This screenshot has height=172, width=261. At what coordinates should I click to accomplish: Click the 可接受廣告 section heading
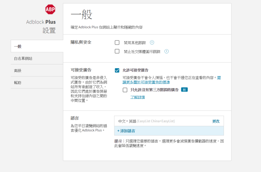click(81, 70)
